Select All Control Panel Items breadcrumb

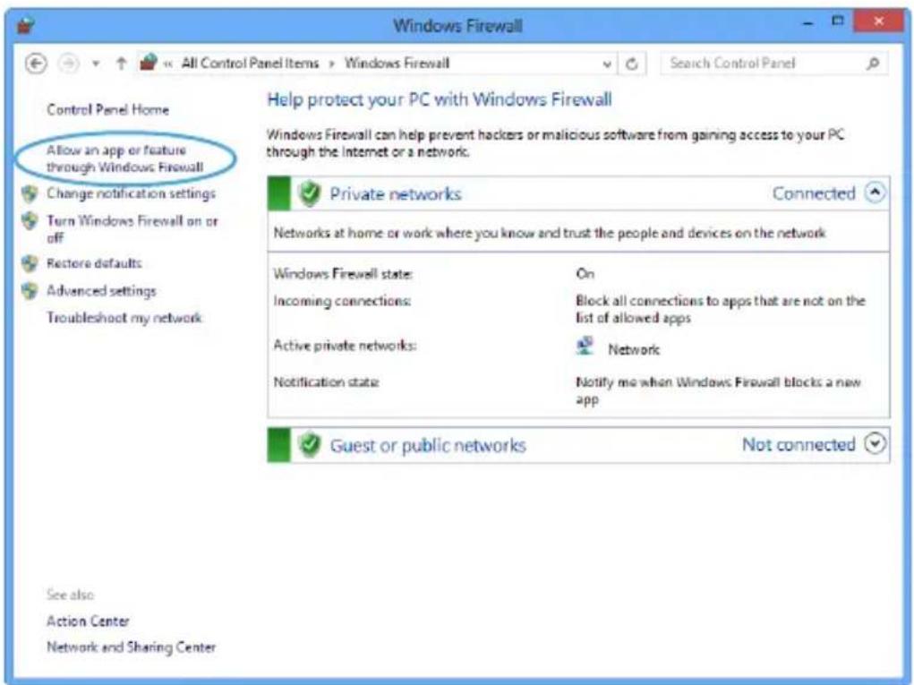click(250, 63)
